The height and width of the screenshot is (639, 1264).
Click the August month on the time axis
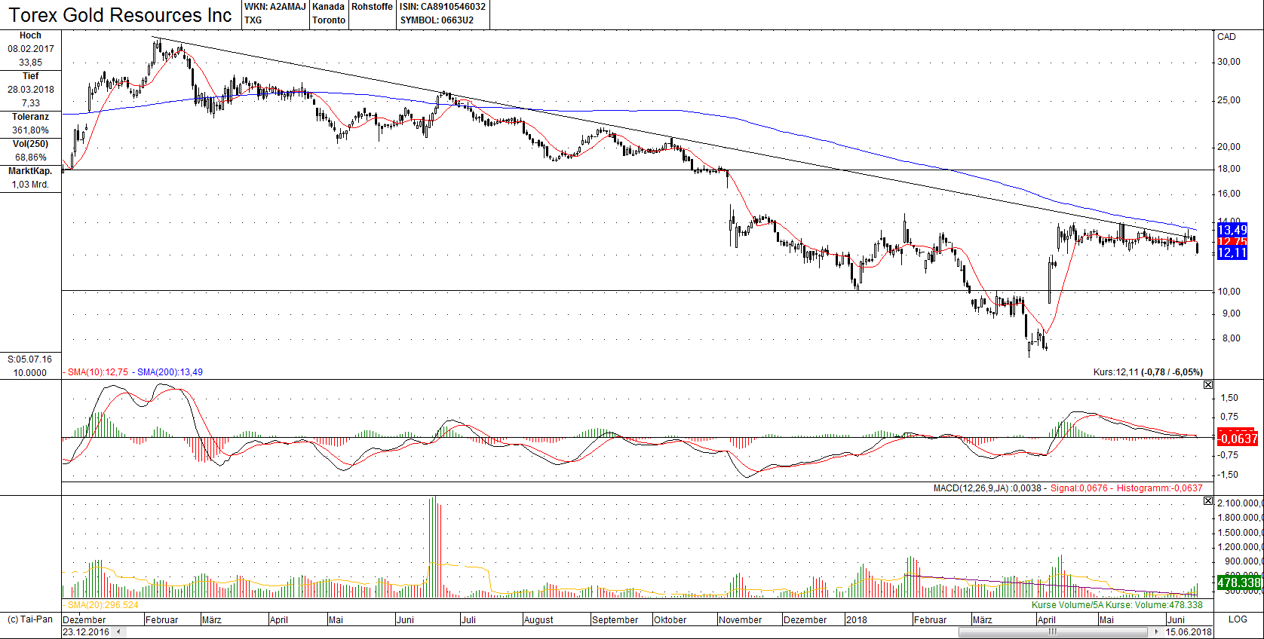click(538, 620)
